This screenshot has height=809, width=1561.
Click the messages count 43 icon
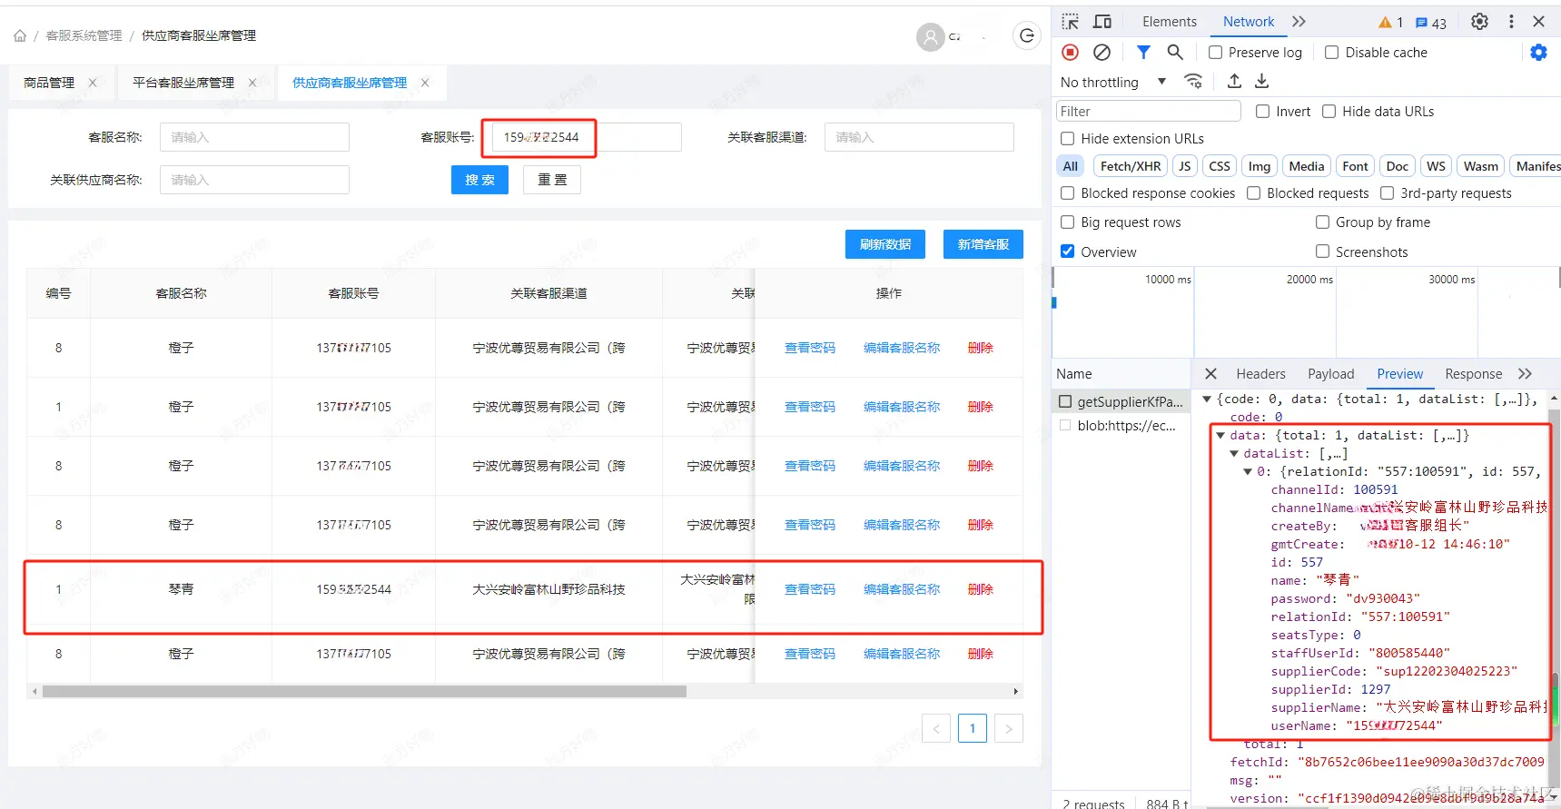[x=1431, y=23]
